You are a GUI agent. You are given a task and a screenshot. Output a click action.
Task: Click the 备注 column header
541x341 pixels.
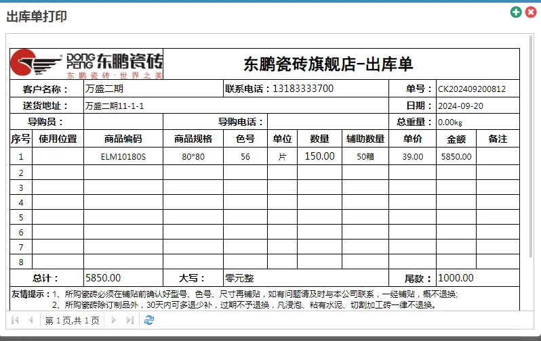[498, 139]
